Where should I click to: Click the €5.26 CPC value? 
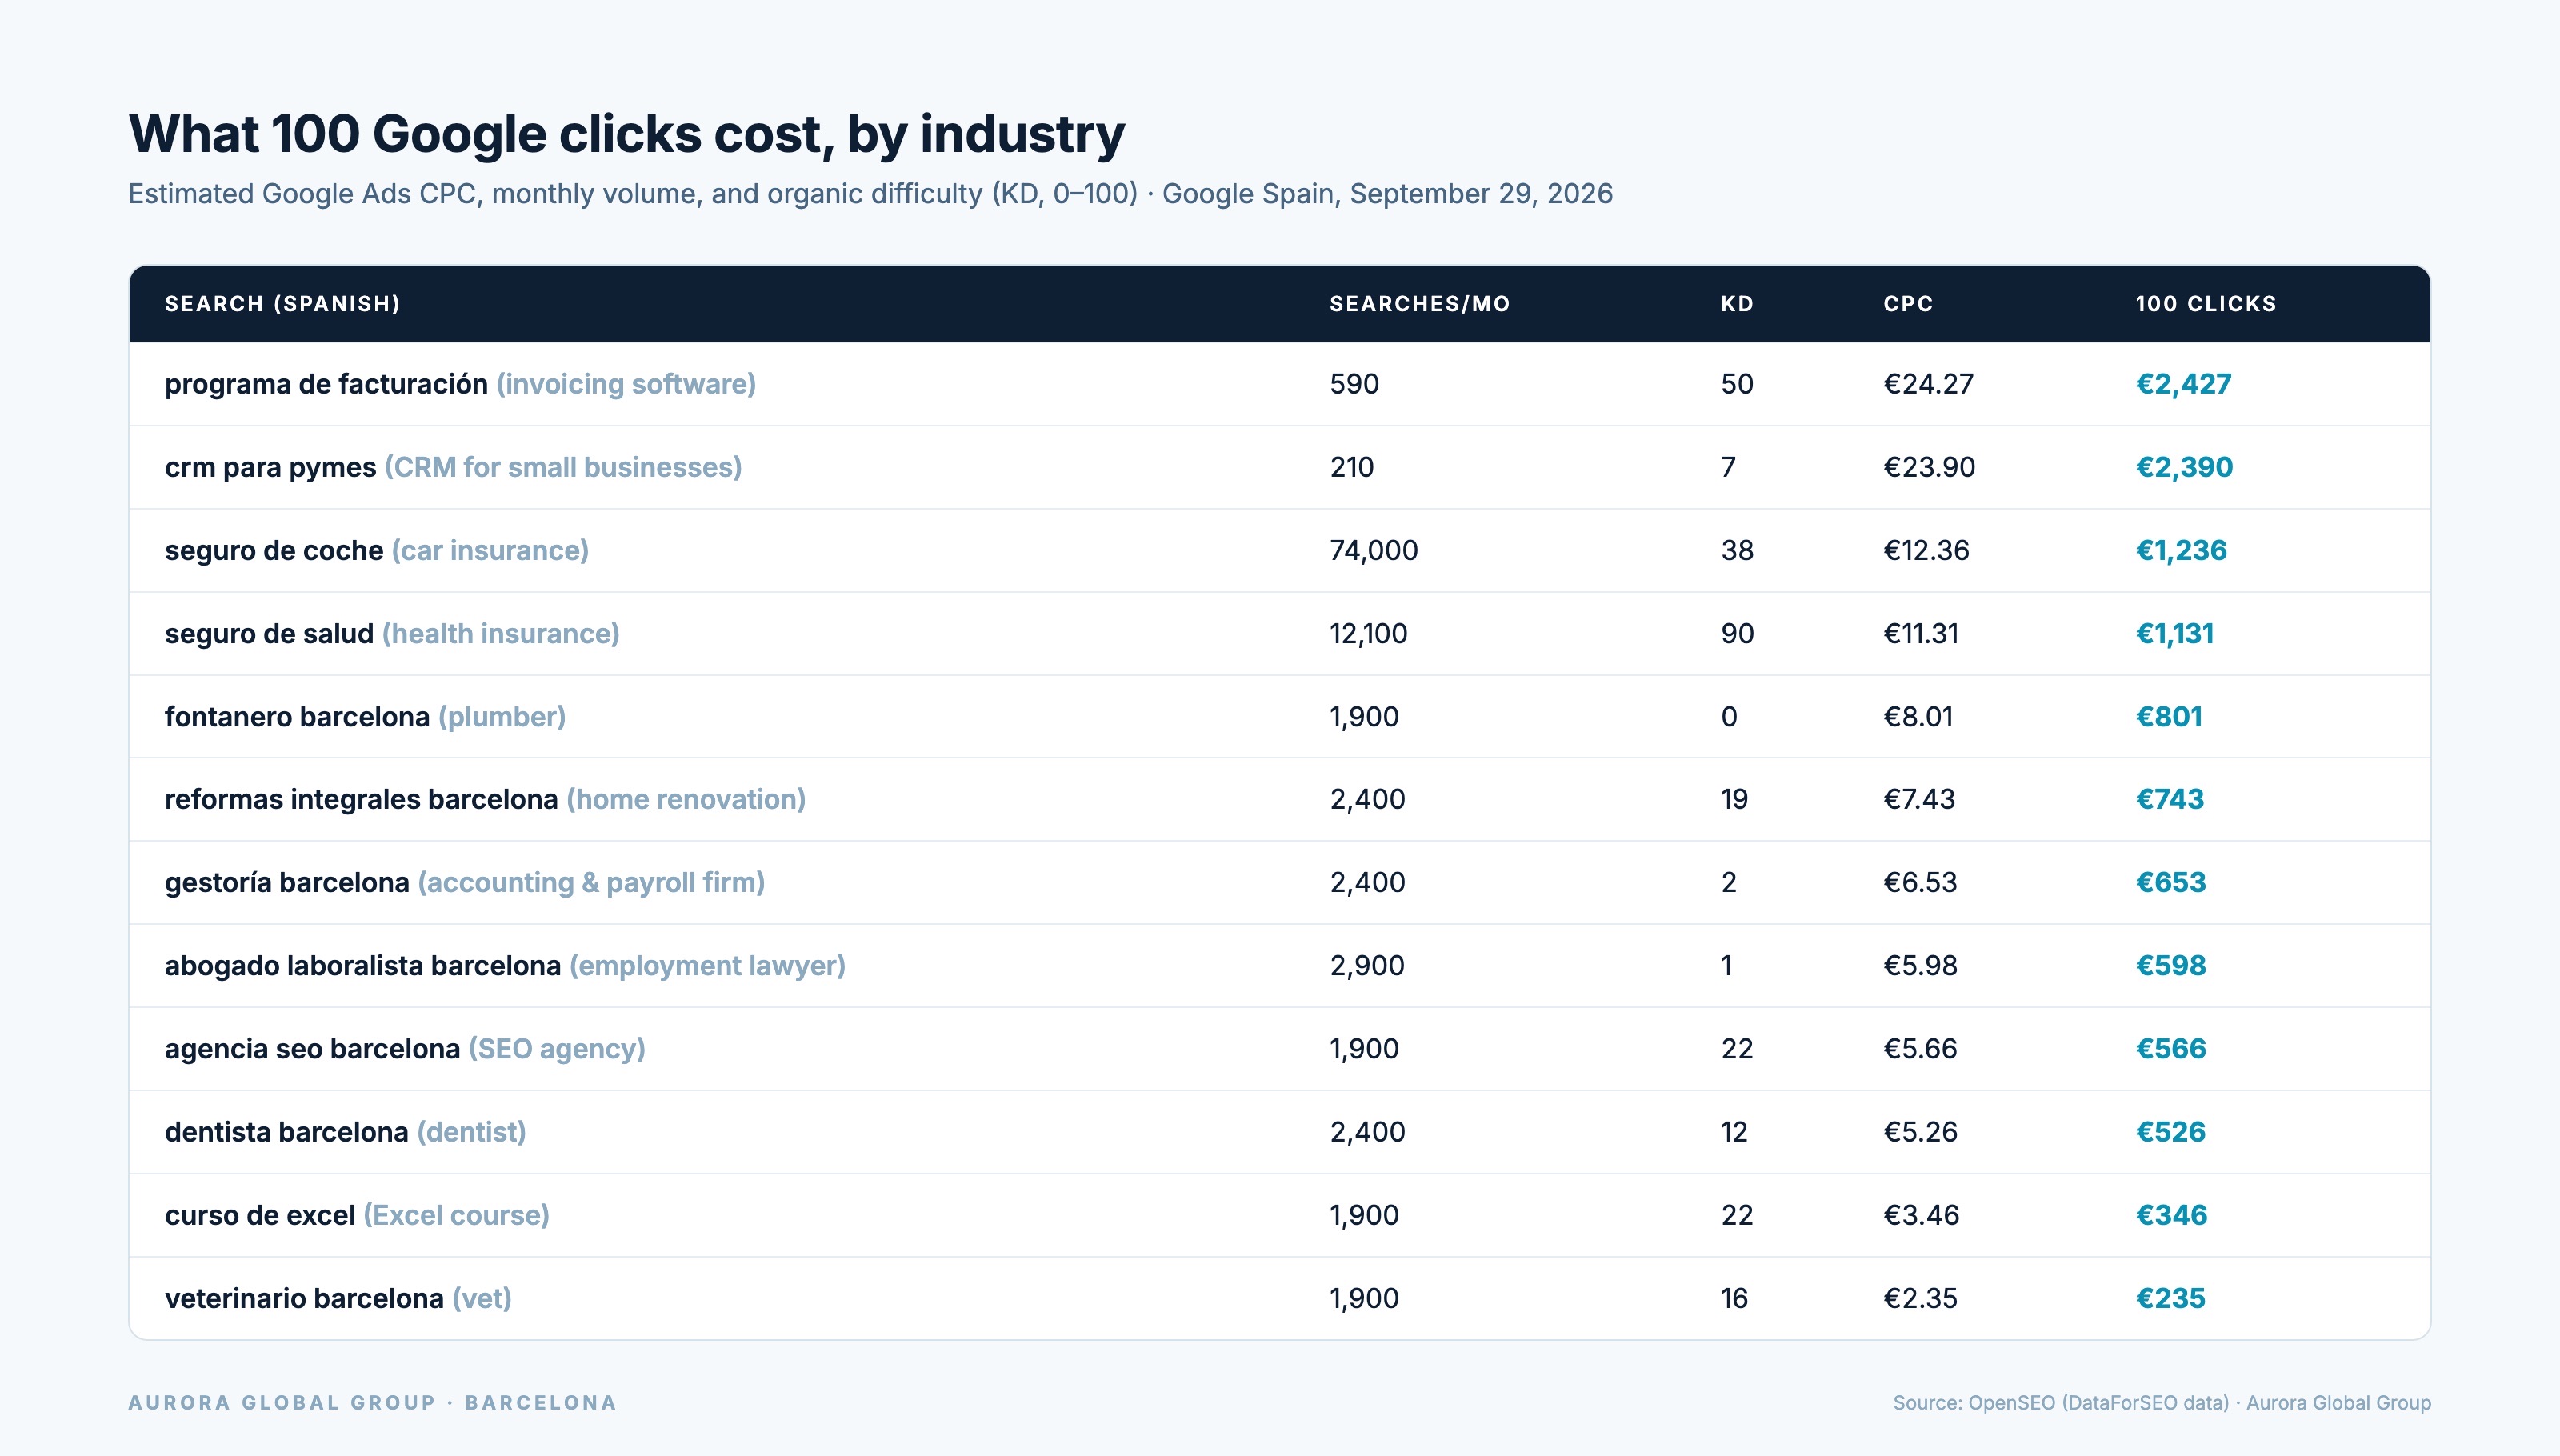click(x=1920, y=1131)
